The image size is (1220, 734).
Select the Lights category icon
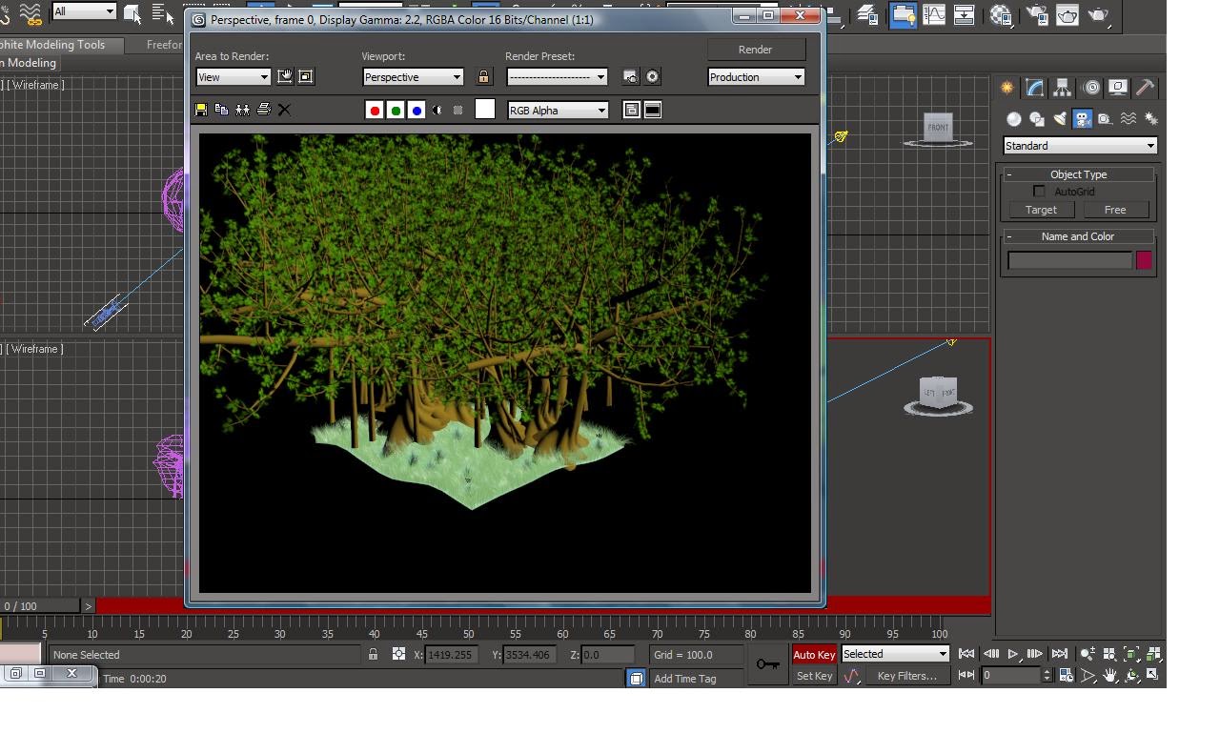click(x=1059, y=119)
